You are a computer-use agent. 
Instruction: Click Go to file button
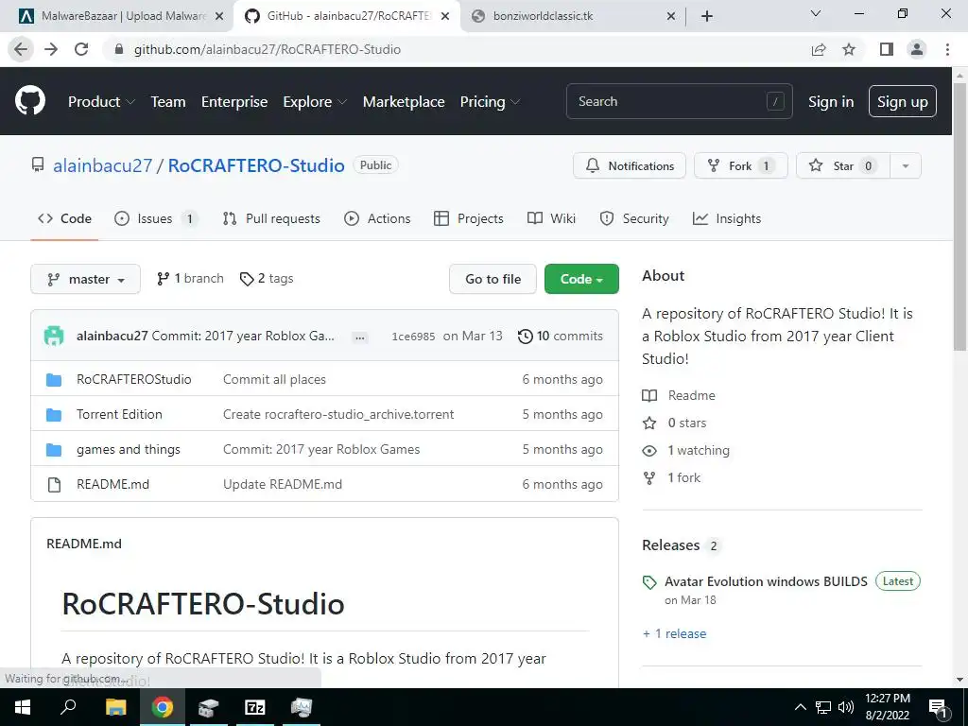493,279
